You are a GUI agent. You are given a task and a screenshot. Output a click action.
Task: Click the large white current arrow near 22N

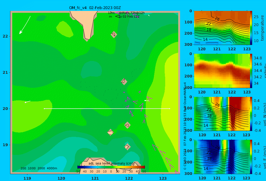[25, 25]
